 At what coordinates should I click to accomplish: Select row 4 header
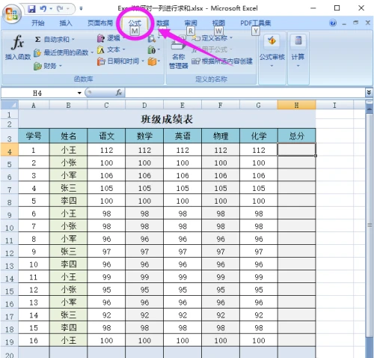[10, 151]
